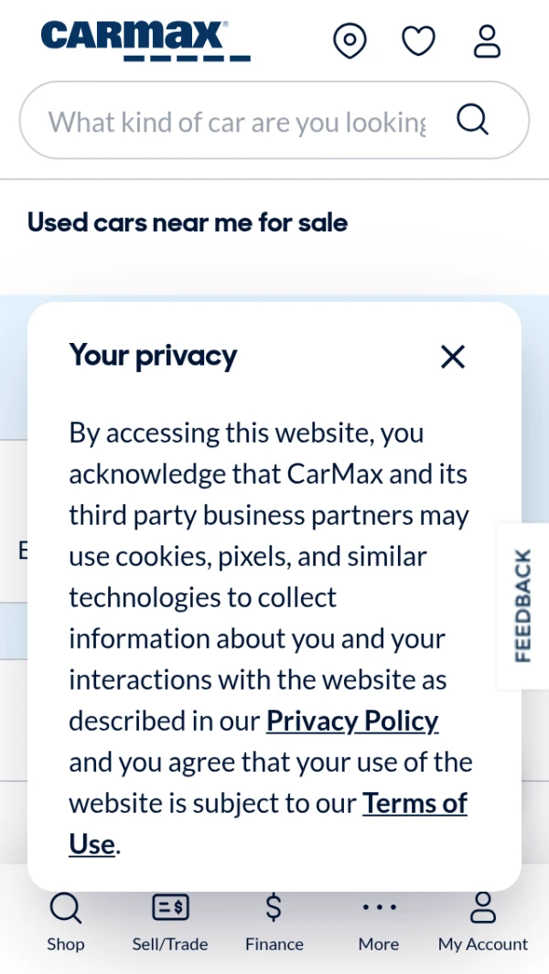
Task: Tap the Finance dollar sign icon
Action: click(x=274, y=907)
